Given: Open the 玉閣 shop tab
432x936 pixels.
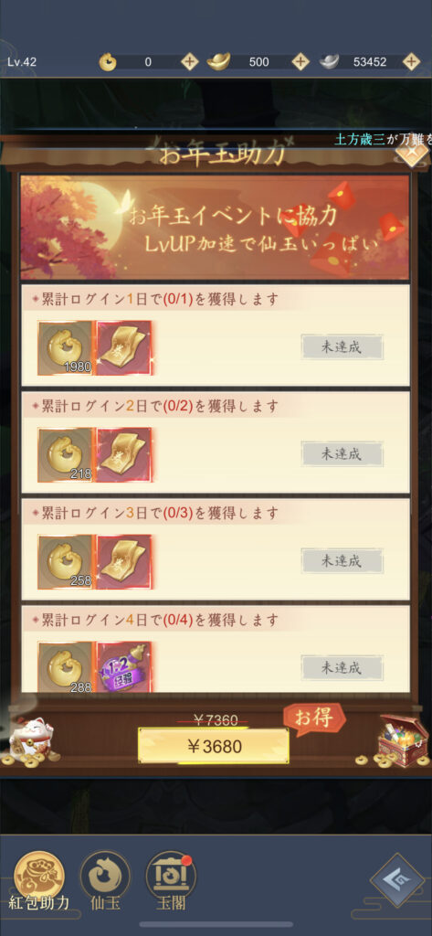Looking at the screenshot, I should pyautogui.click(x=171, y=882).
